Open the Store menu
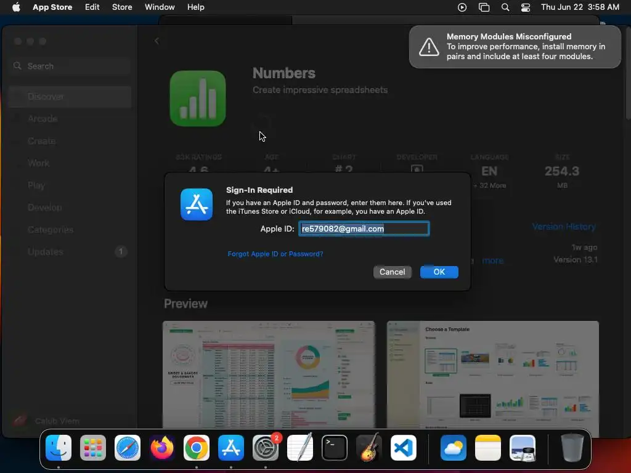 point(122,7)
